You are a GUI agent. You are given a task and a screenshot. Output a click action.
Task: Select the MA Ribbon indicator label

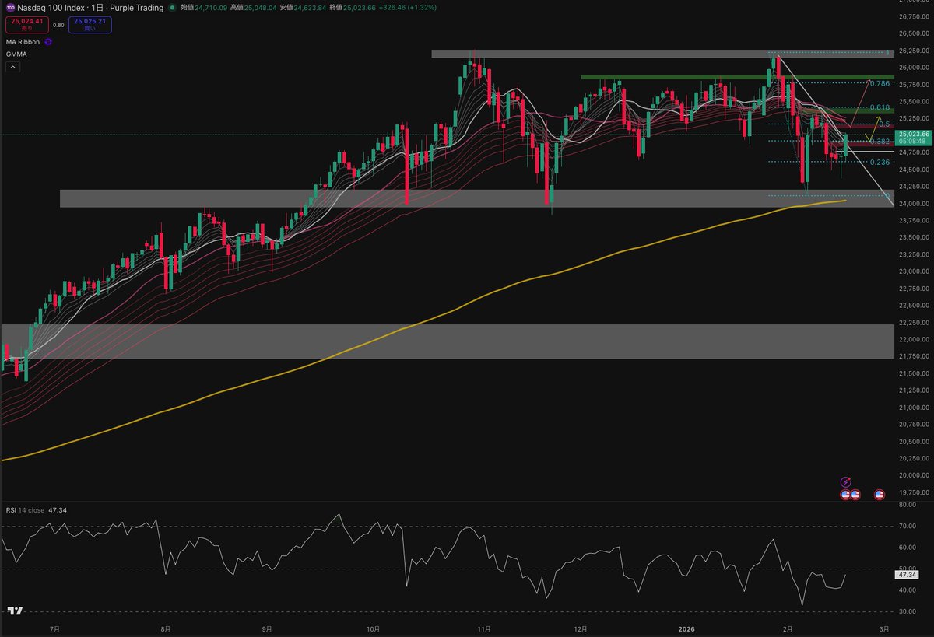23,41
